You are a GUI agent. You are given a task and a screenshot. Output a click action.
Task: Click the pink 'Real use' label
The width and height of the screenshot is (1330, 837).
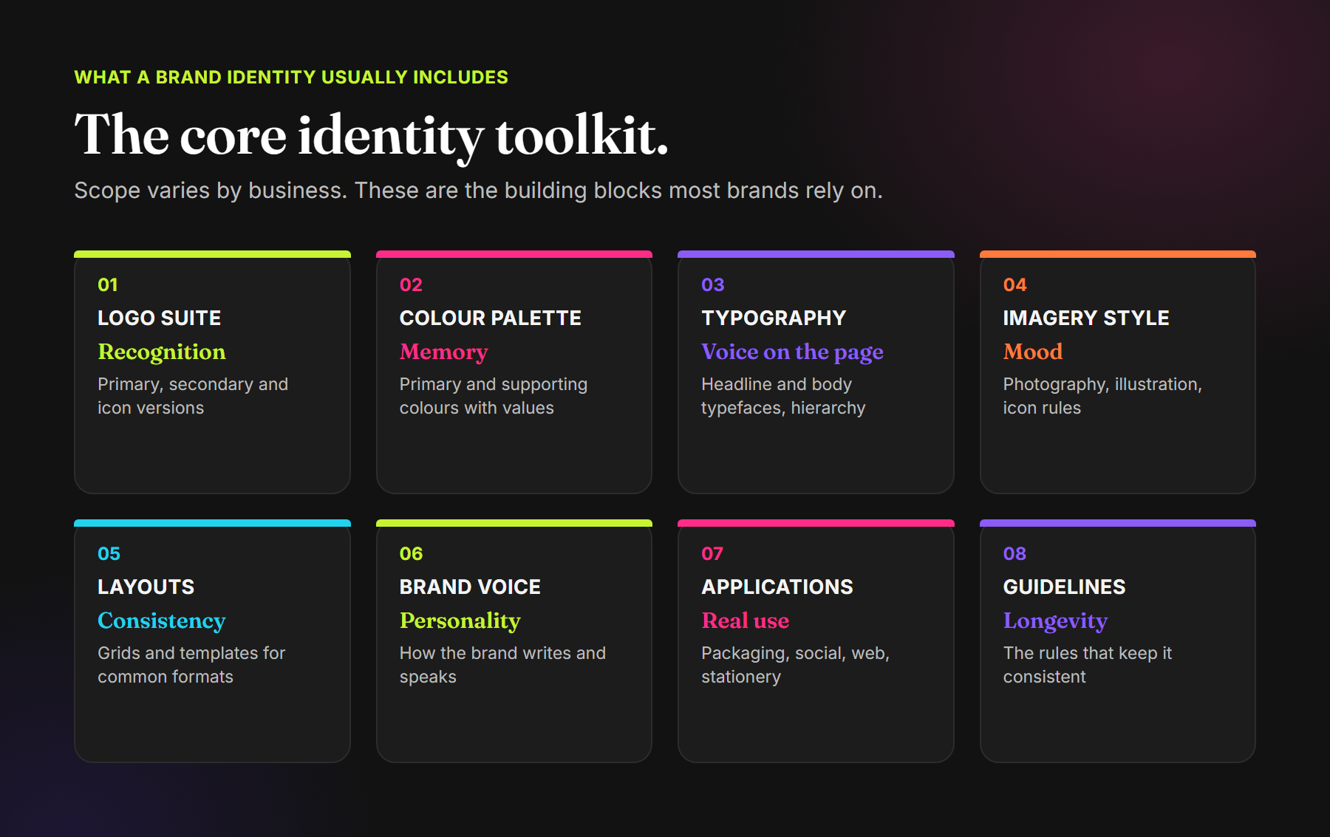pos(746,621)
